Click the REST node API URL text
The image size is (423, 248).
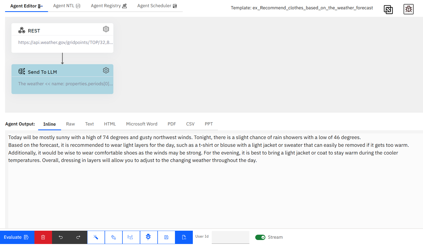pos(66,42)
